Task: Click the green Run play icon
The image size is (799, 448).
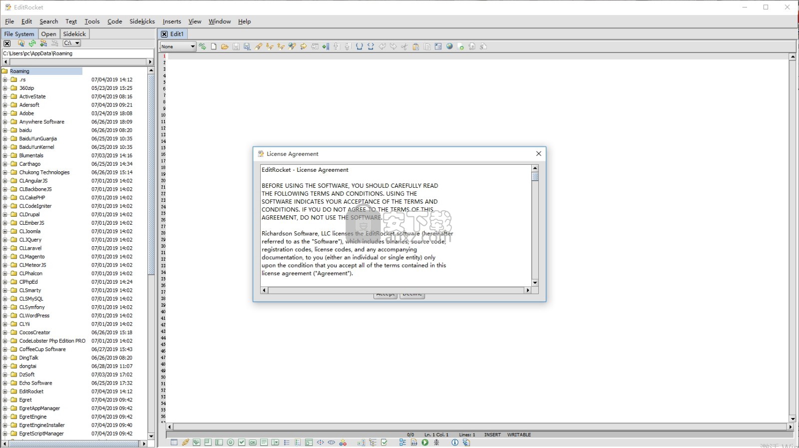Action: 425,443
